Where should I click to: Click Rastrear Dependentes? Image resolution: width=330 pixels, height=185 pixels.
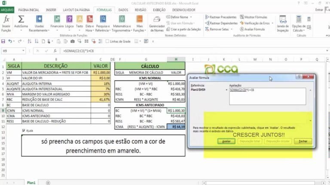coord(221,23)
